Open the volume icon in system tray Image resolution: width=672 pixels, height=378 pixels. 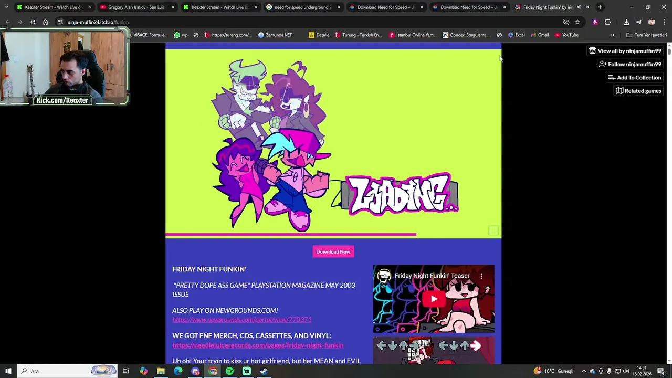[626, 371]
